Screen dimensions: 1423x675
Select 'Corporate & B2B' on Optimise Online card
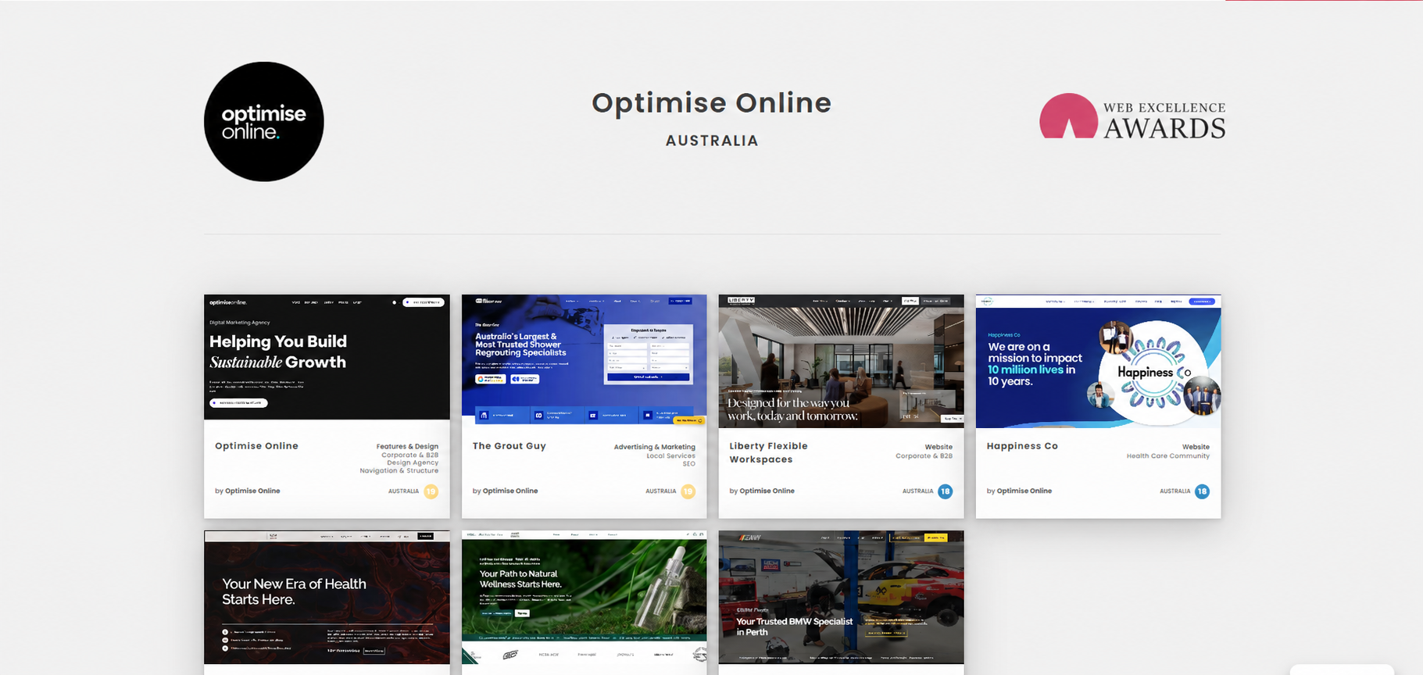tap(409, 455)
